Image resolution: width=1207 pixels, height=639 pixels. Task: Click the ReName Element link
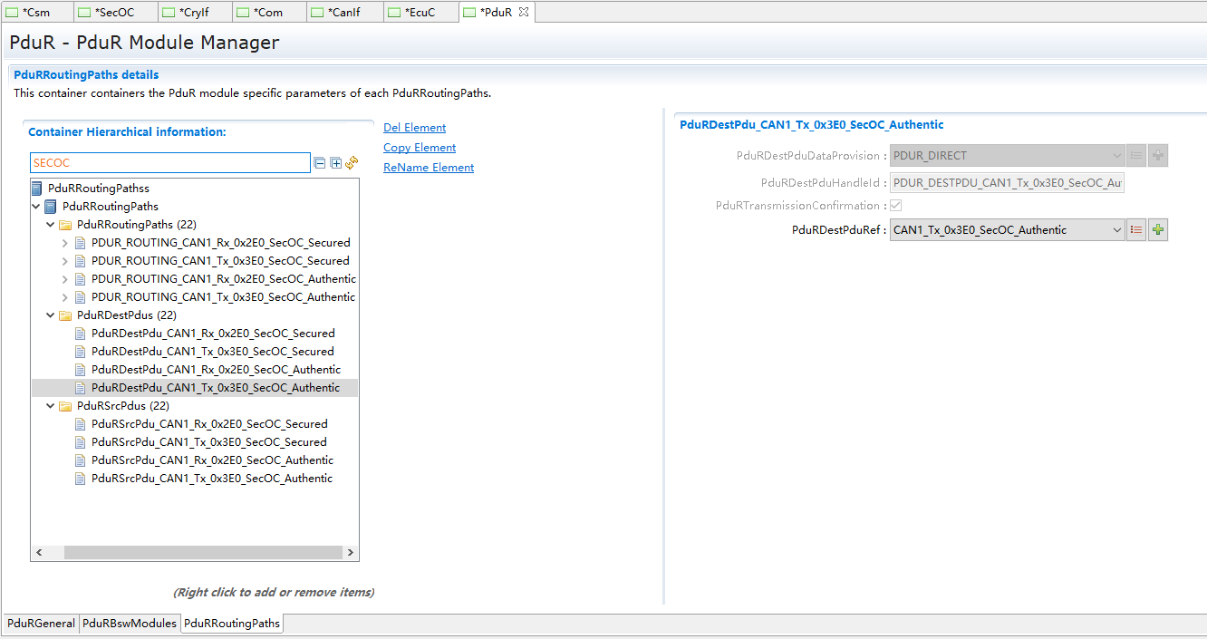(x=429, y=168)
